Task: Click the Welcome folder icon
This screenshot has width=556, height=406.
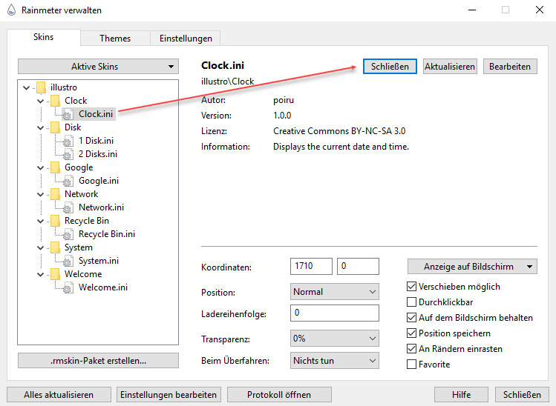Action: click(x=56, y=274)
